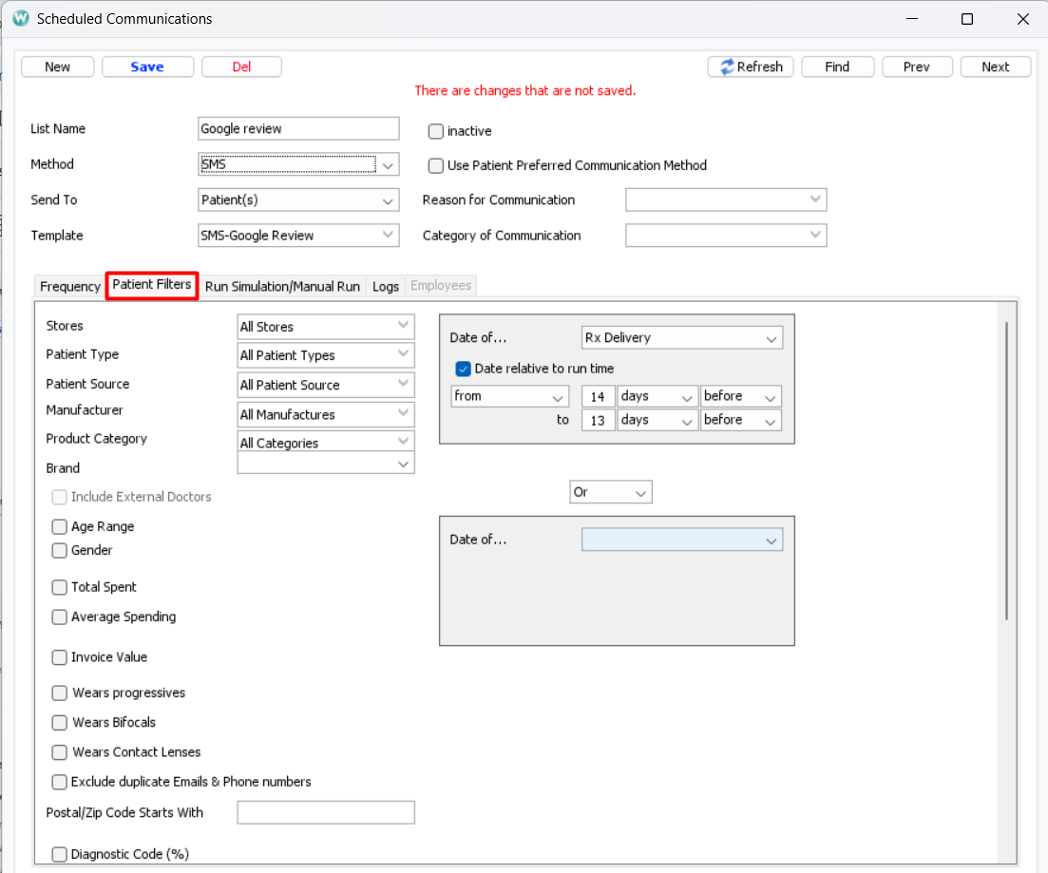Create a New scheduled communication
This screenshot has height=873, width=1048.
57,66
